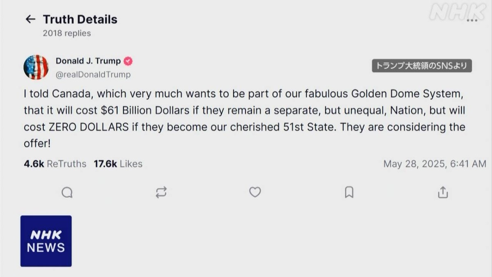Viewport: 492px width, 277px height.
Task: Like the post with the heart icon
Action: [x=255, y=192]
